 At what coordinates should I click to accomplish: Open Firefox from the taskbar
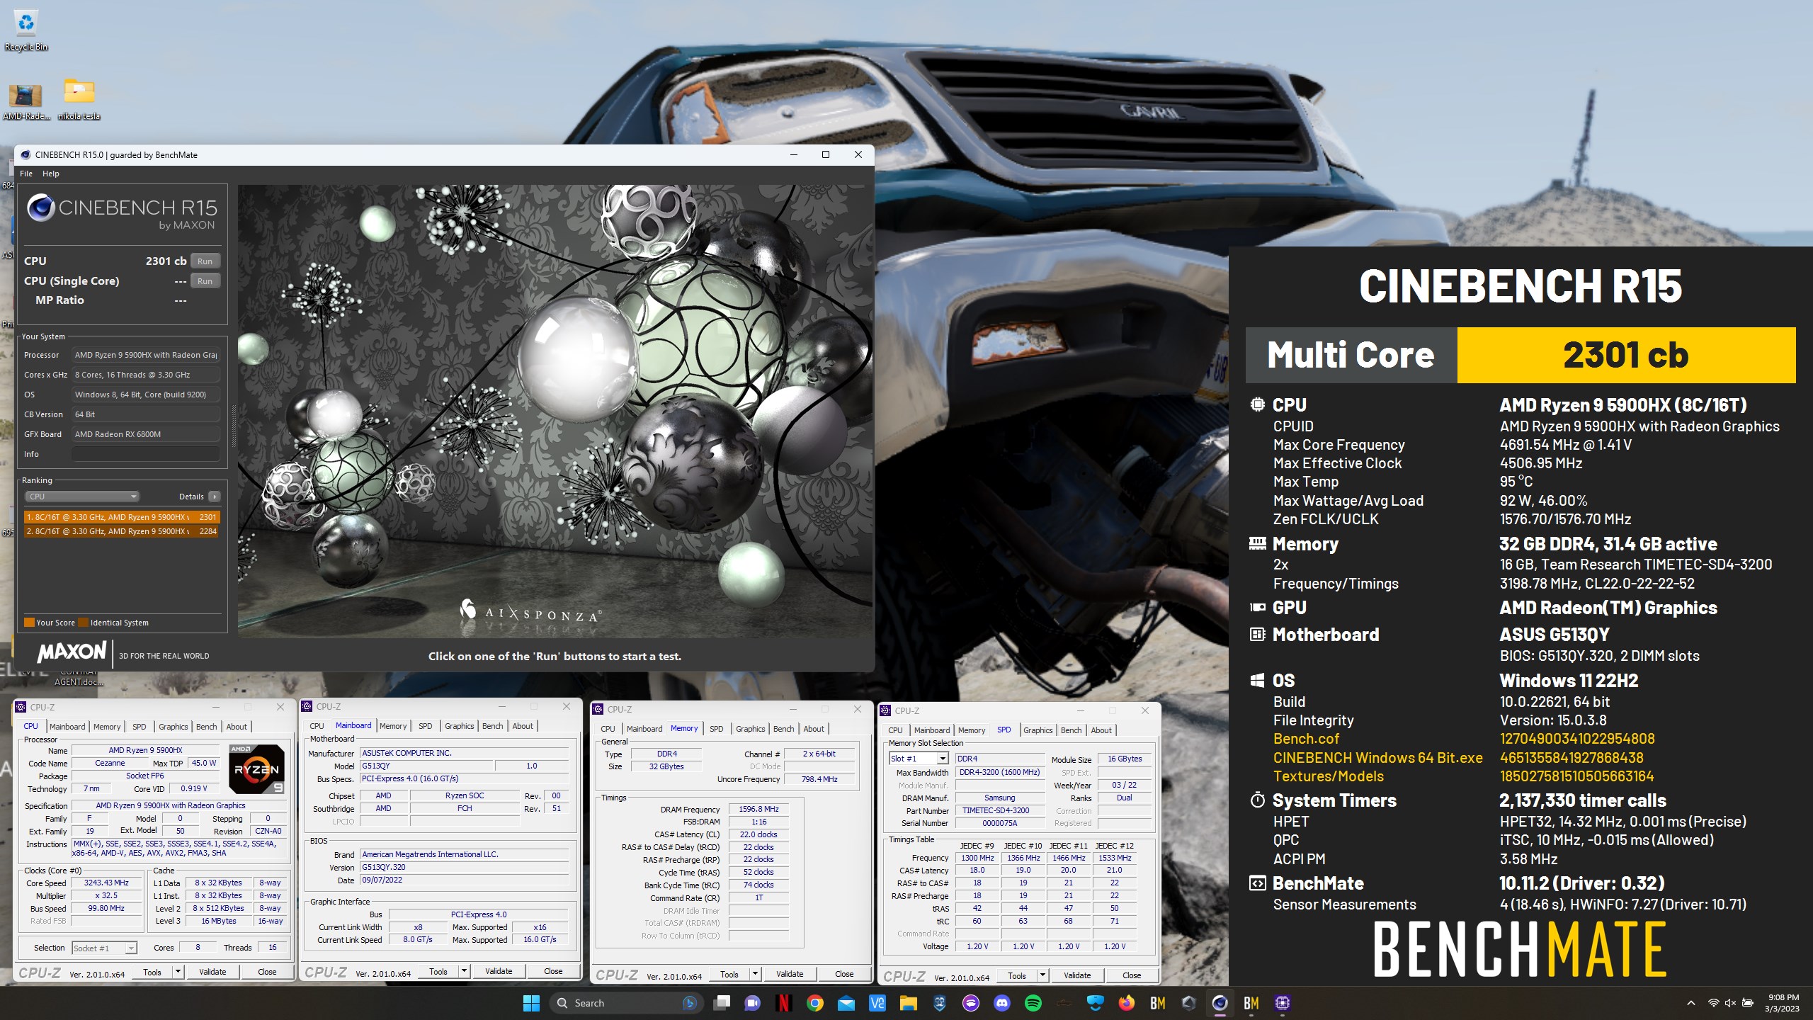(x=1126, y=1003)
